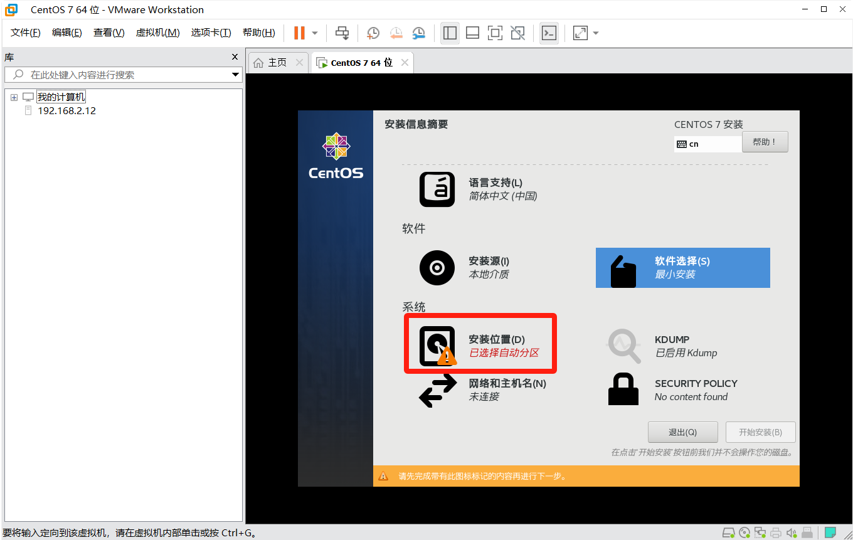Screen dimensions: 853x540
Task: Open the snapshot manager wrench icon
Action: tap(418, 33)
